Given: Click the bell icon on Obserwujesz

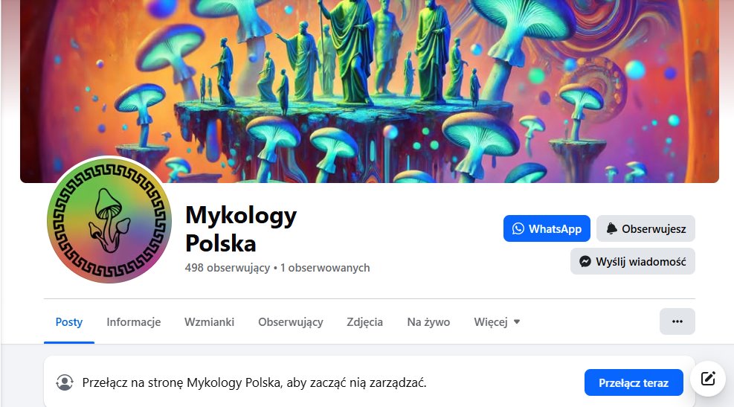Looking at the screenshot, I should click(611, 228).
